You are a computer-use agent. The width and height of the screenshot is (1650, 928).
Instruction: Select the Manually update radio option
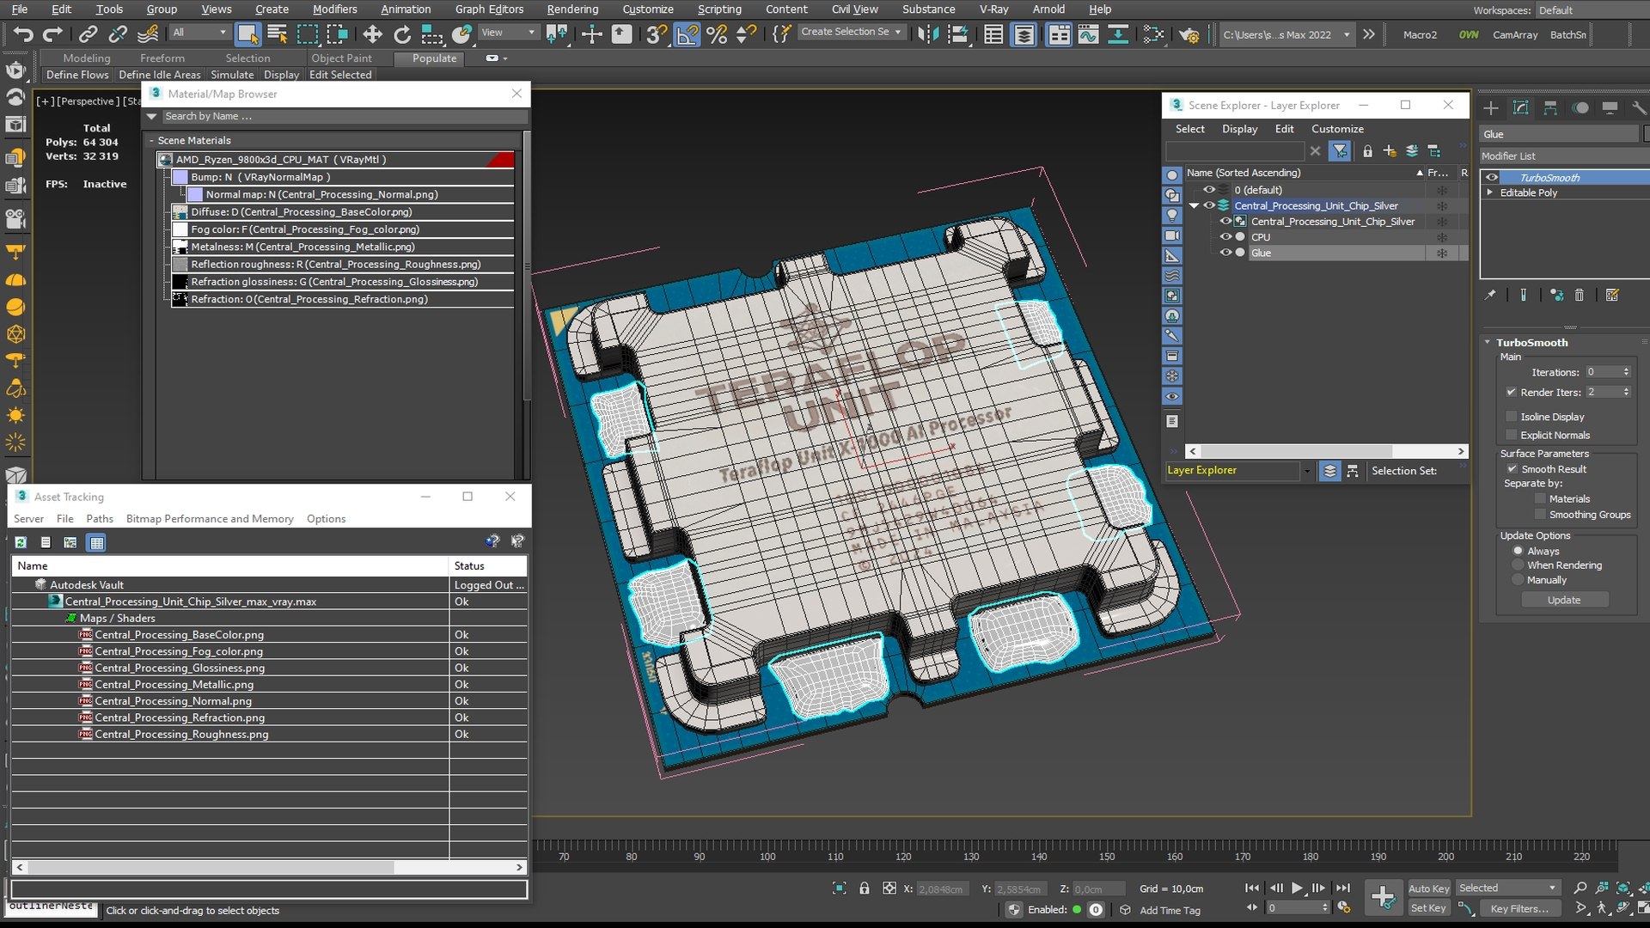pos(1518,580)
